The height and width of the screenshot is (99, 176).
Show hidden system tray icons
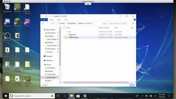142,96
